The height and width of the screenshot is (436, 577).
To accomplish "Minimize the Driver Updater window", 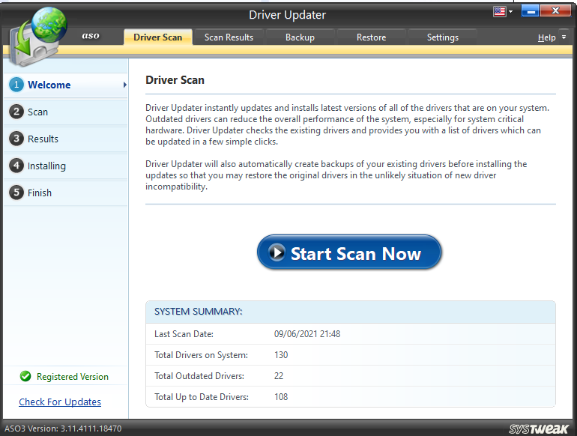I will pos(531,11).
